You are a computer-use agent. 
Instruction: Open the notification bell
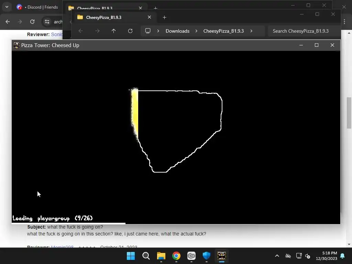(343, 256)
